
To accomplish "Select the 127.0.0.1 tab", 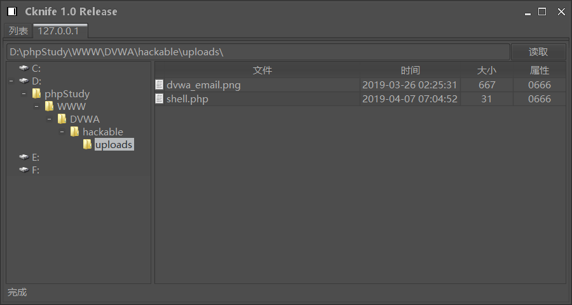I will click(x=59, y=31).
